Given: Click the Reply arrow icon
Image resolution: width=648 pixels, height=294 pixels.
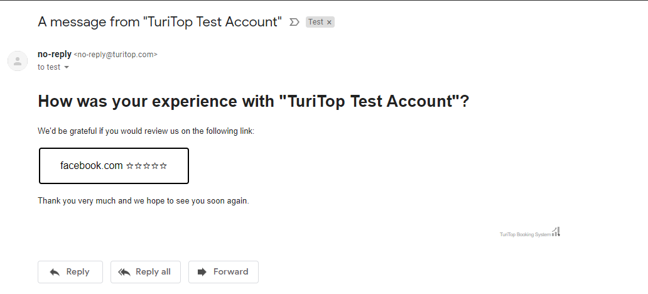Looking at the screenshot, I should click(55, 272).
